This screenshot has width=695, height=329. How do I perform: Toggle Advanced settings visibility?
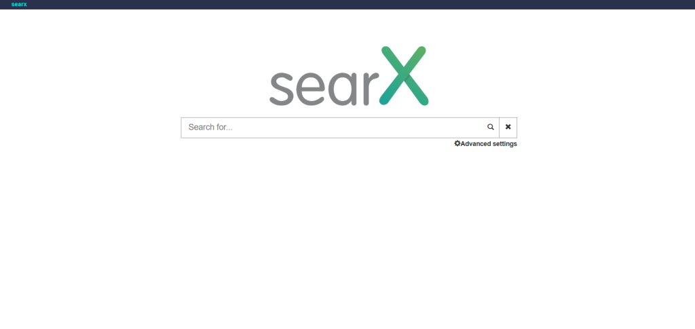tap(485, 143)
